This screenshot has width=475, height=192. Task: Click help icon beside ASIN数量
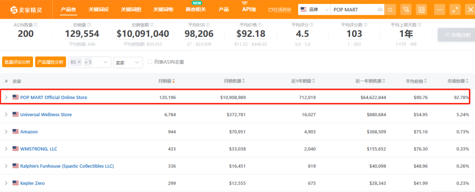pyautogui.click(x=36, y=25)
